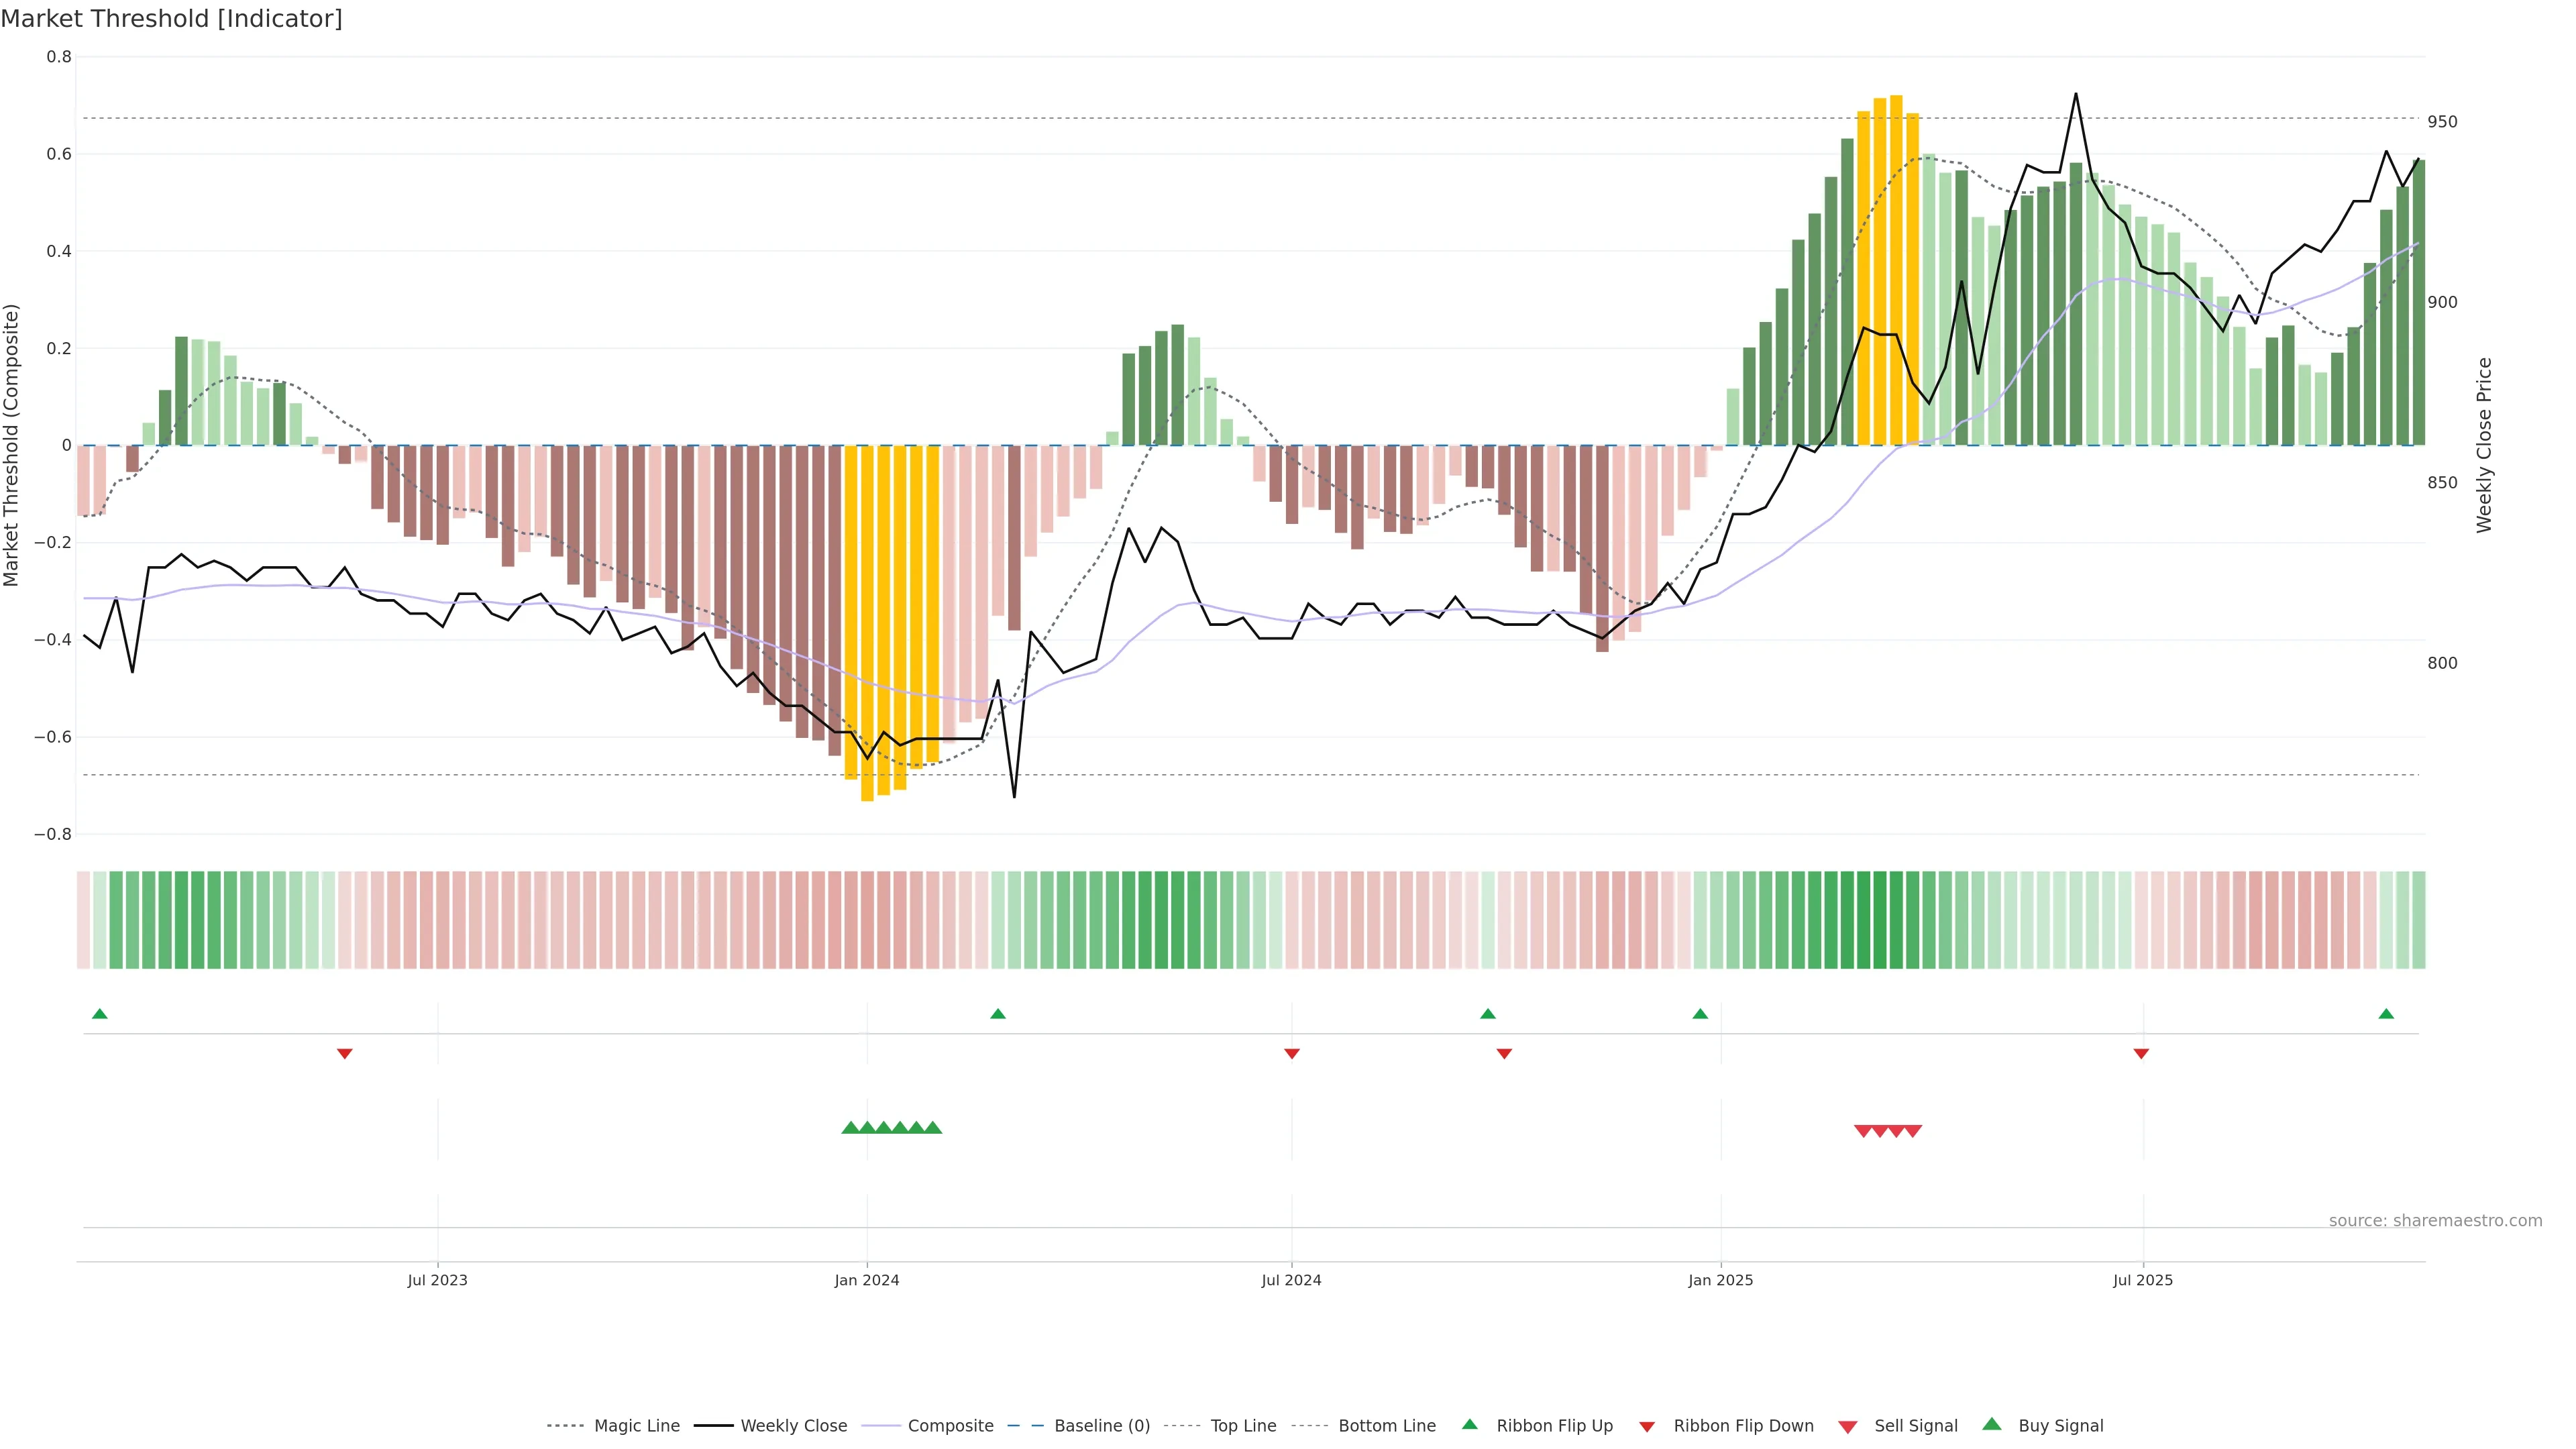Click the Market Threshold [Indicator] title

point(171,19)
